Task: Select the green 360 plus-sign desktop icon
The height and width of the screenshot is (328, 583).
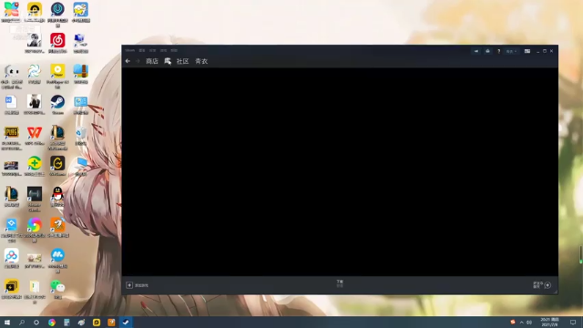Action: pyautogui.click(x=35, y=166)
